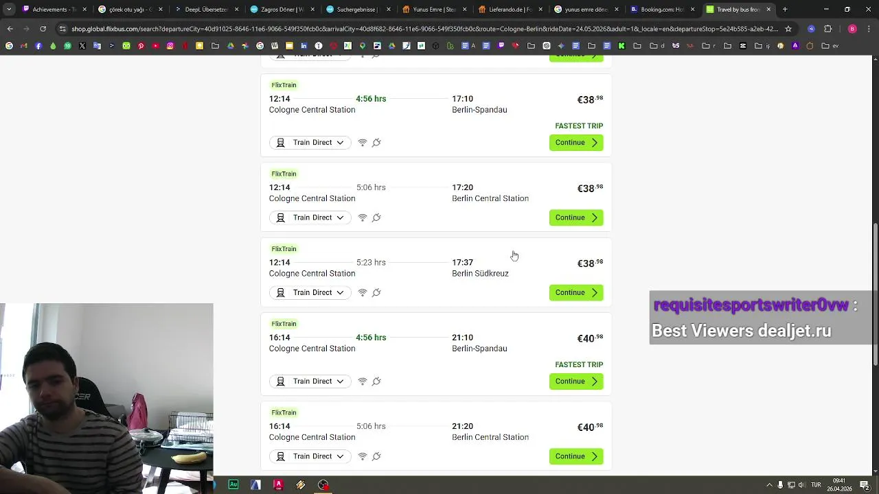879x494 pixels.
Task: Click train icon on the 16:14–21:20 trip
Action: click(x=280, y=456)
